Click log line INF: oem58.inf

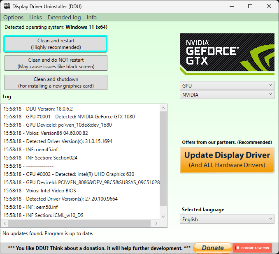(30, 207)
